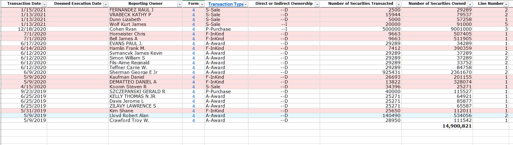Click the Transaction Type header link
Image resolution: width=513 pixels, height=145 pixels.
click(x=226, y=4)
